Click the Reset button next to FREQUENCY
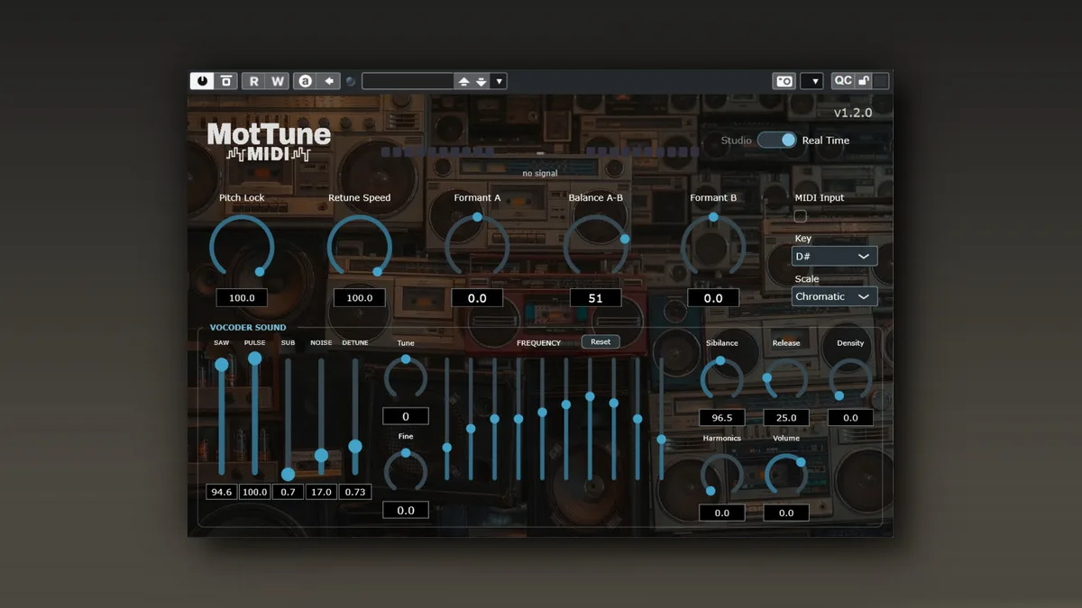 [x=601, y=341]
